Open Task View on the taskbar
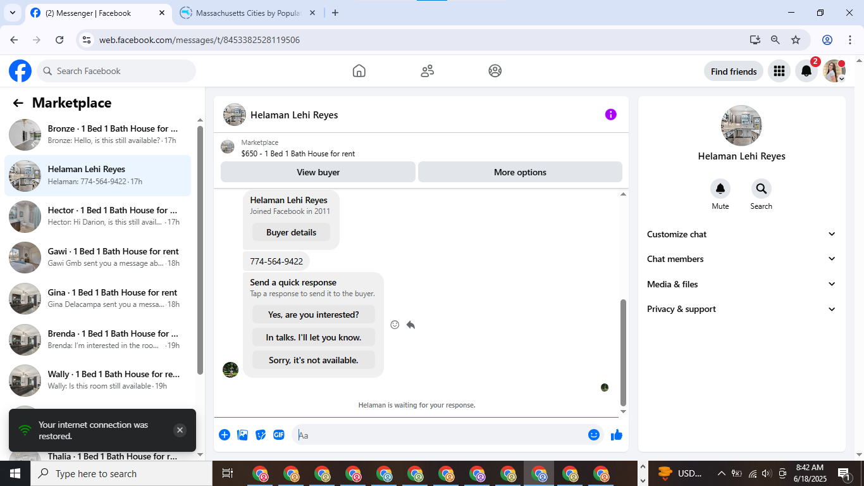 click(228, 473)
